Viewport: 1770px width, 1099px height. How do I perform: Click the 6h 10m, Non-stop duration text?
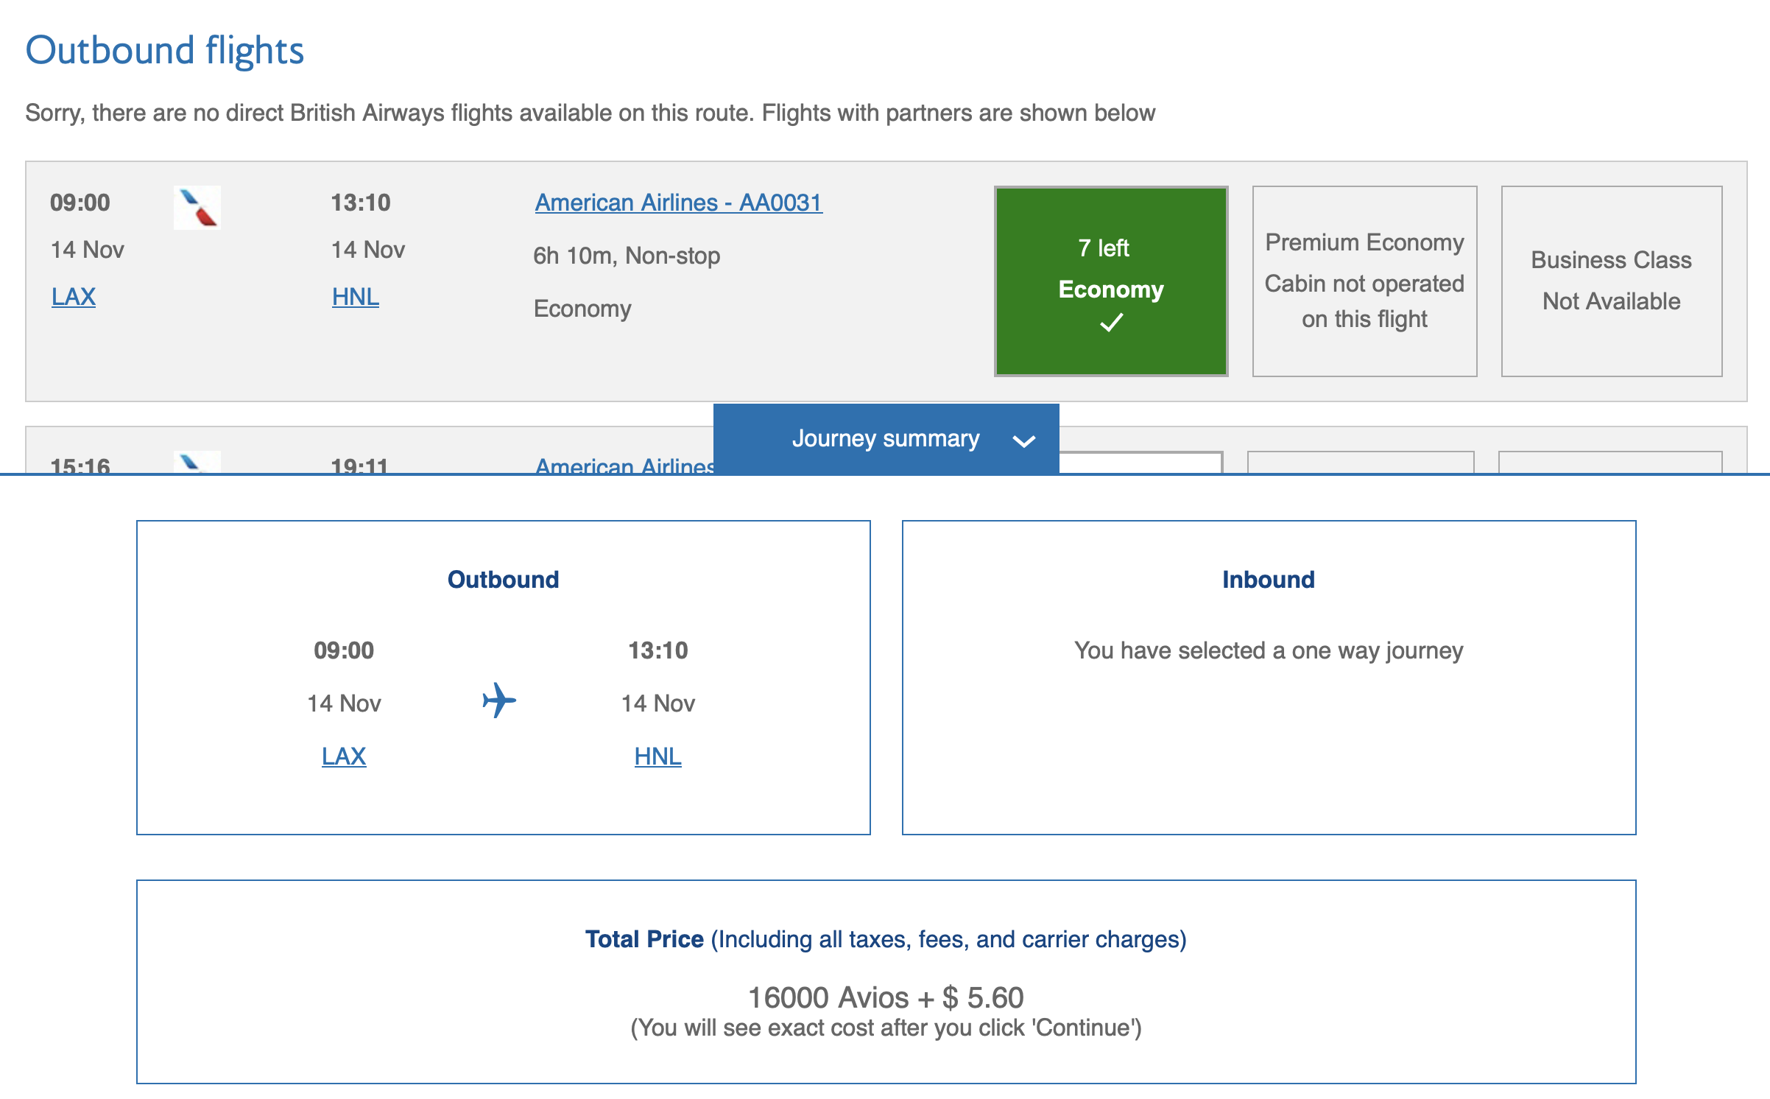[627, 256]
